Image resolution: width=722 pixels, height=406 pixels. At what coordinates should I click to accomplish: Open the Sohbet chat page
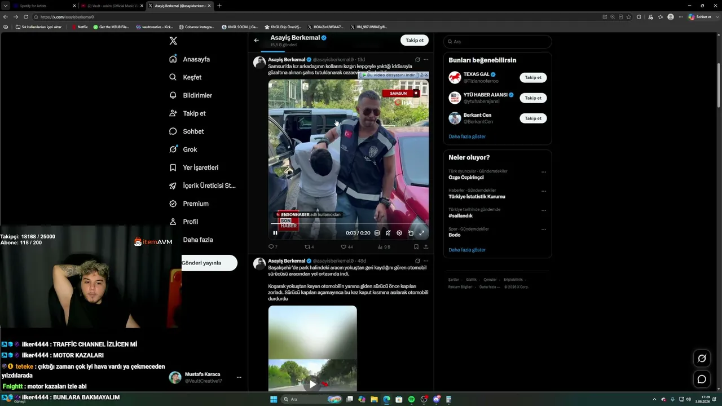[187, 131]
